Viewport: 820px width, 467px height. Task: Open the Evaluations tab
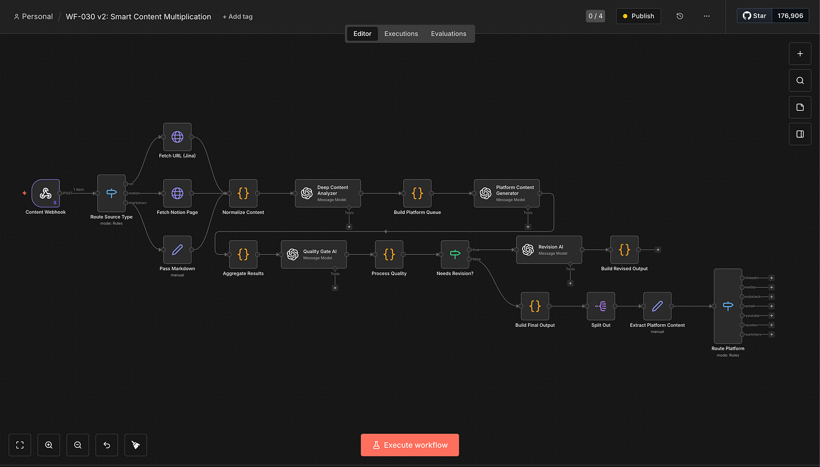[x=448, y=34]
